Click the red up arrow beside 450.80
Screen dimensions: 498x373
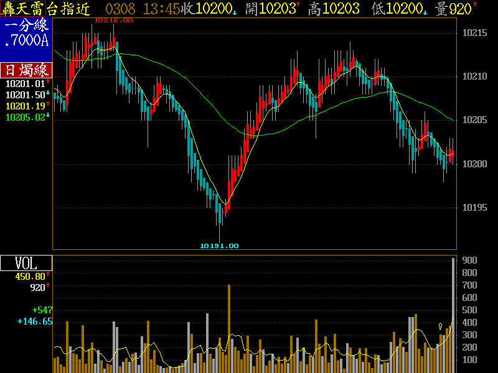tap(48, 275)
